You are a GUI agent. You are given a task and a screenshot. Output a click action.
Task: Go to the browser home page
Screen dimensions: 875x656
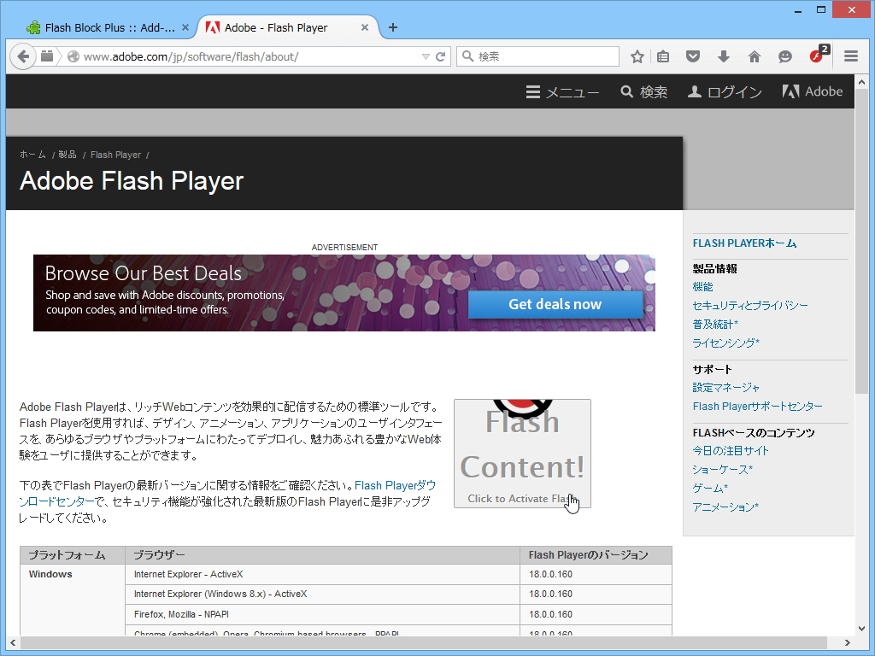(755, 56)
